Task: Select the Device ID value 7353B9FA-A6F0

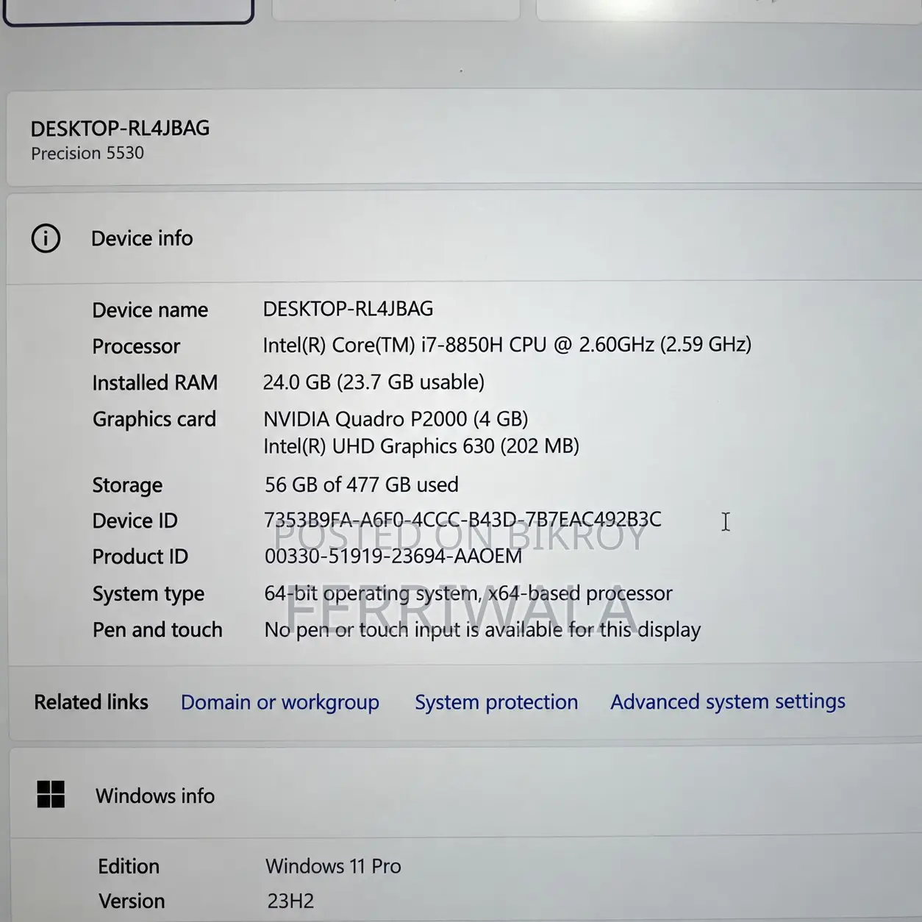Action: pyautogui.click(x=462, y=520)
